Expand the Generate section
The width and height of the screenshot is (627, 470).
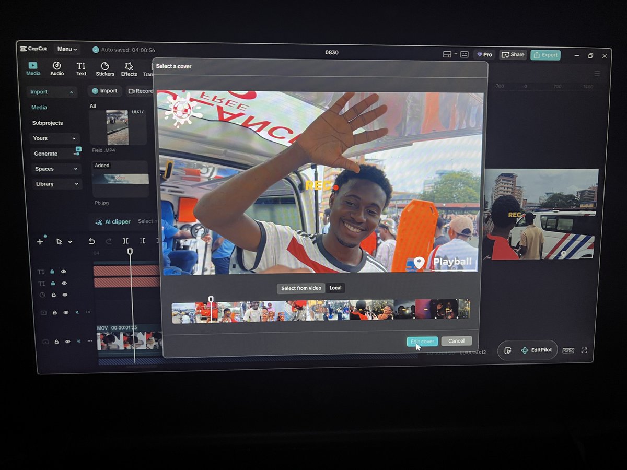pyautogui.click(x=55, y=154)
